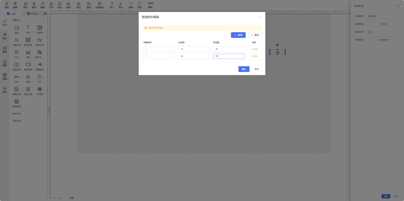Pick the 通用视频 generic video component
The width and height of the screenshot is (404, 201).
[x=28, y=66]
